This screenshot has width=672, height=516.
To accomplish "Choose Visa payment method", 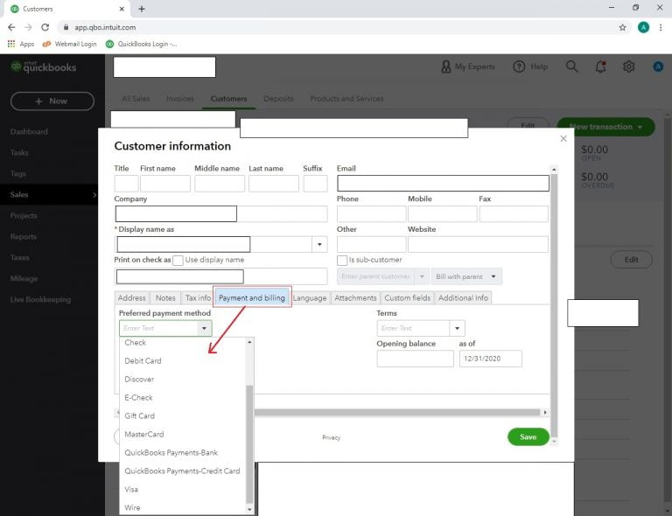I will point(183,490).
